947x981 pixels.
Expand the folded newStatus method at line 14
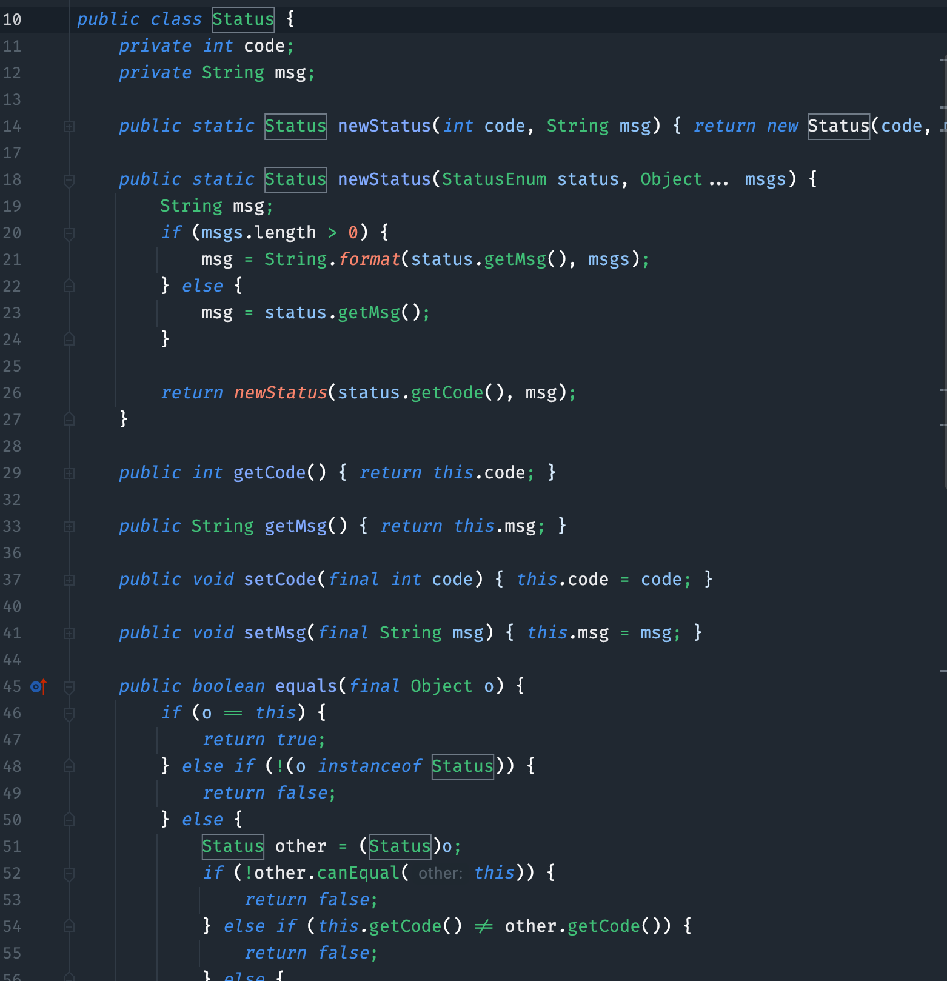point(69,127)
